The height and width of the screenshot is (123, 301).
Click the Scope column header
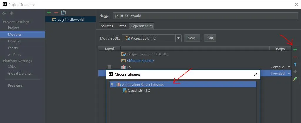tap(280, 49)
